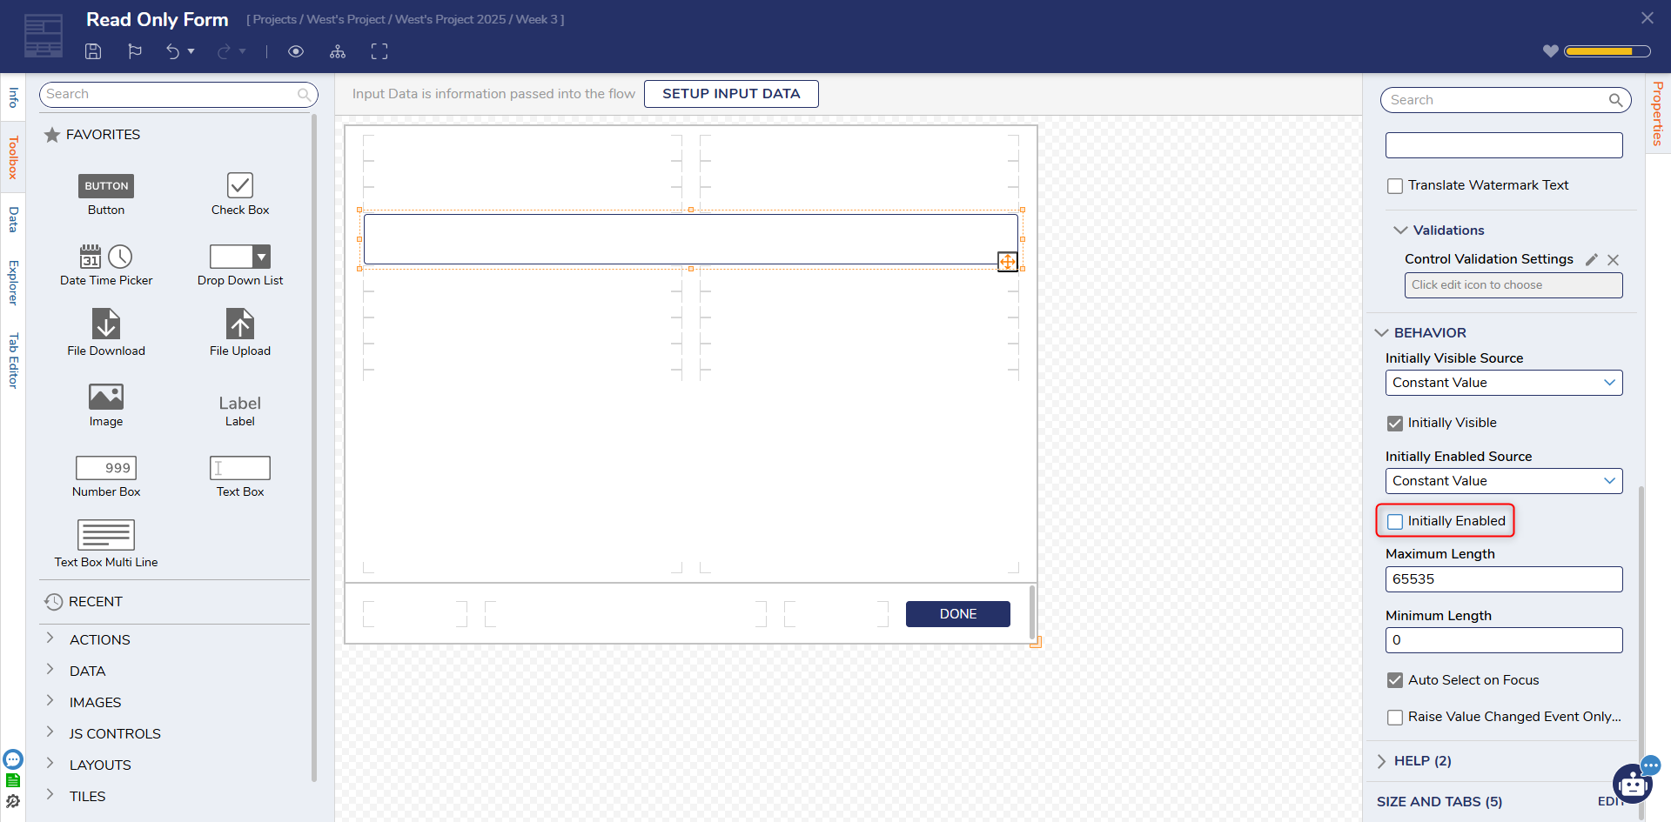Uncheck the Initially Visible checkbox

coord(1395,424)
